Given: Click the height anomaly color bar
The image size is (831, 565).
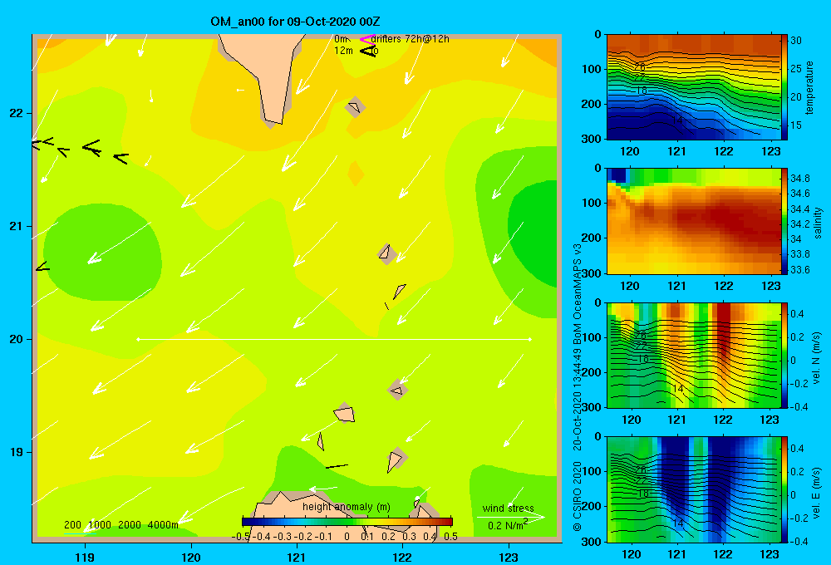Looking at the screenshot, I should tap(347, 522).
